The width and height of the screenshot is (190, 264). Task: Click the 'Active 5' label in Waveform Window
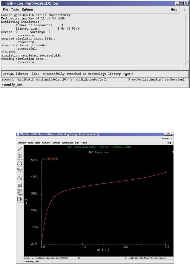(x=167, y=138)
